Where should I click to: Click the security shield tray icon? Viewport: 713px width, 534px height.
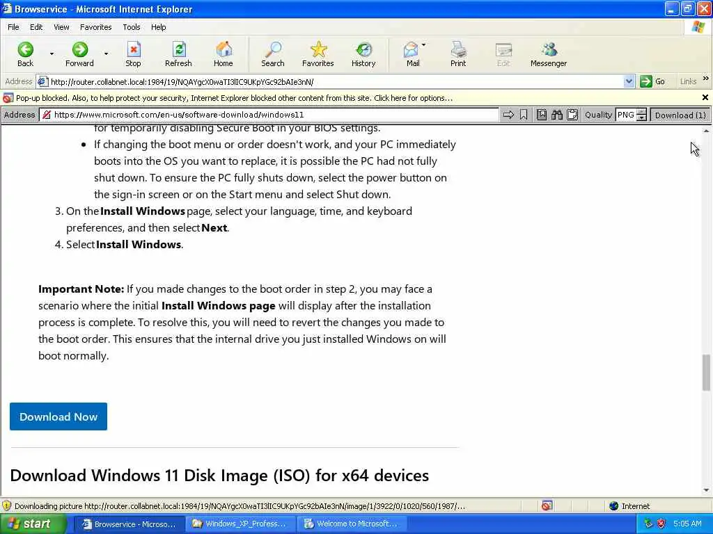point(661,524)
